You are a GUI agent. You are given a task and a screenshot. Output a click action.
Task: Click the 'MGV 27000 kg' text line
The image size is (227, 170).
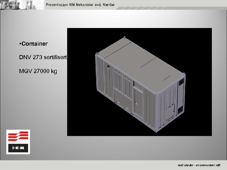click(x=38, y=71)
